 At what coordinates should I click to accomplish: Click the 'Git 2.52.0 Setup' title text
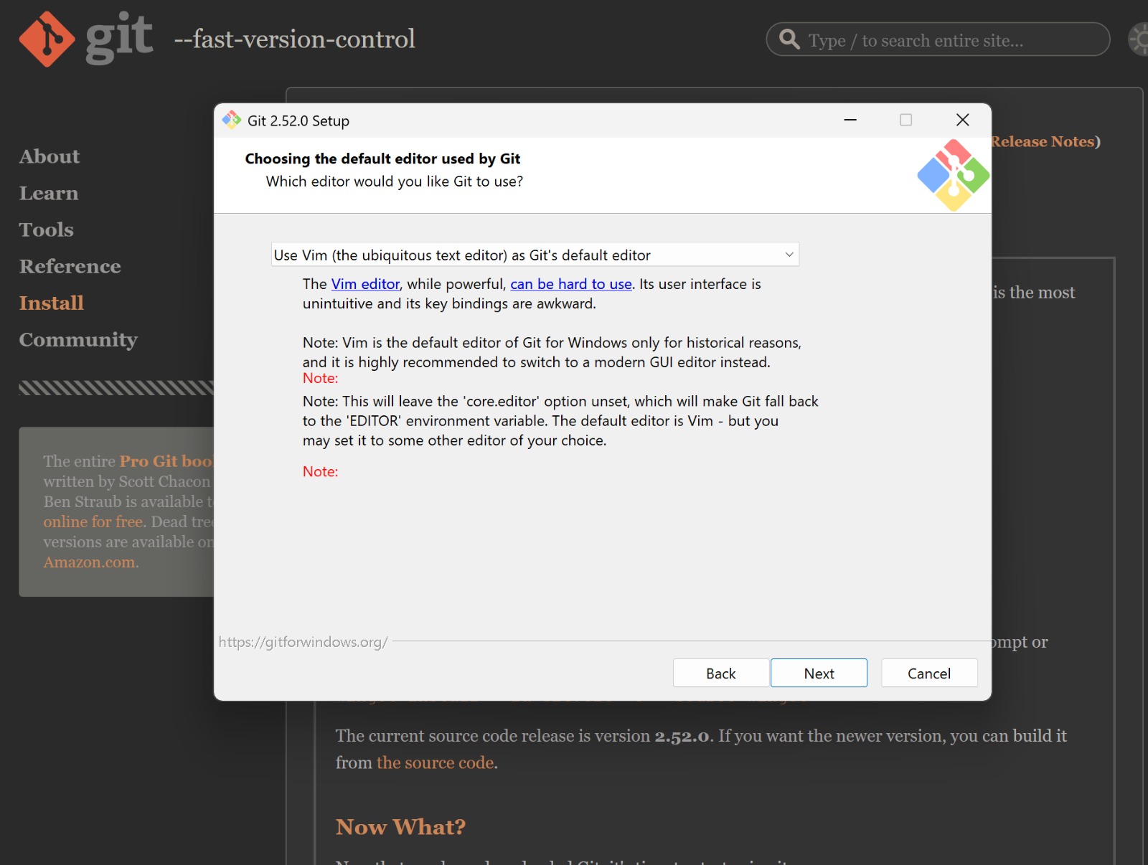pos(298,120)
